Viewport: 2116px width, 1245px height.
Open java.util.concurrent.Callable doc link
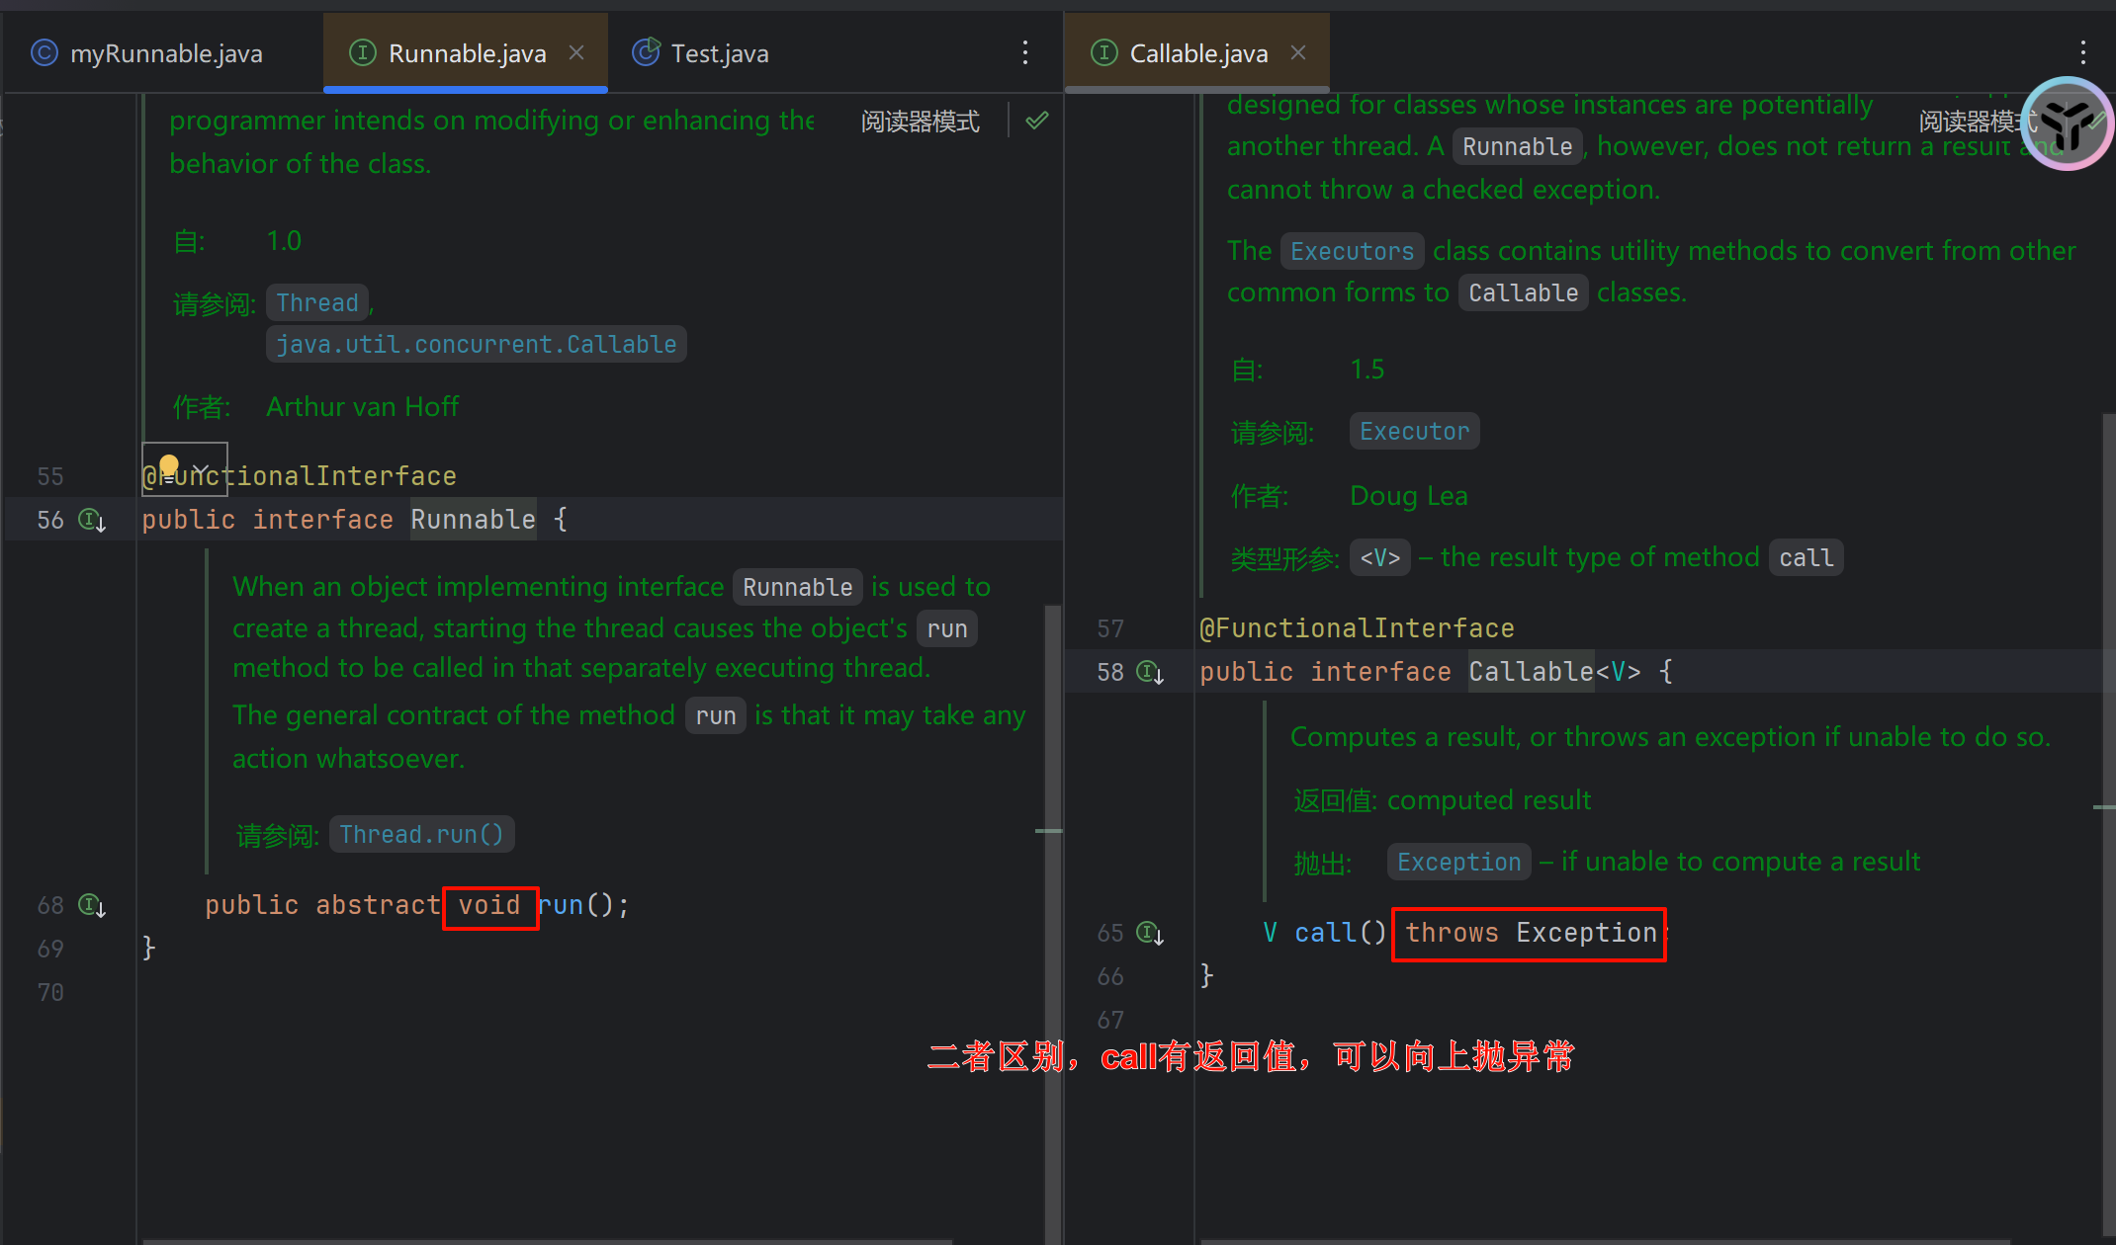[476, 344]
